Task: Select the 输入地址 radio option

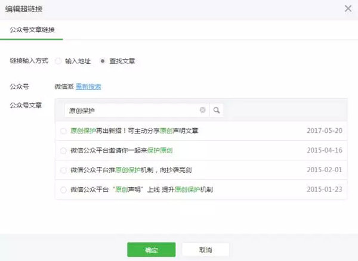Action: coord(58,61)
